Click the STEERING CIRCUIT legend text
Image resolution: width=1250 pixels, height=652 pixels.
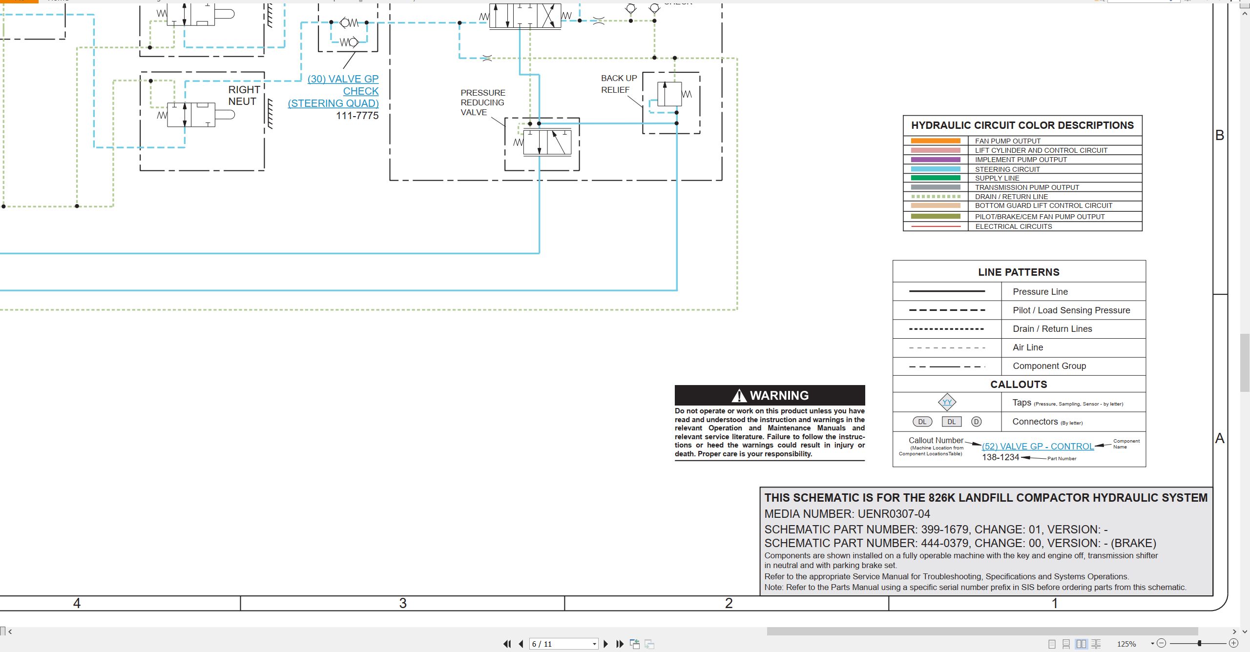(x=1007, y=169)
